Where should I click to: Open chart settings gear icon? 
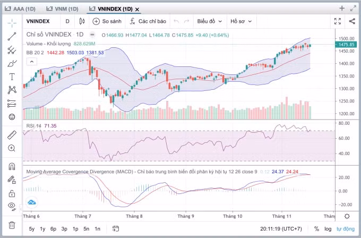tap(347, 216)
